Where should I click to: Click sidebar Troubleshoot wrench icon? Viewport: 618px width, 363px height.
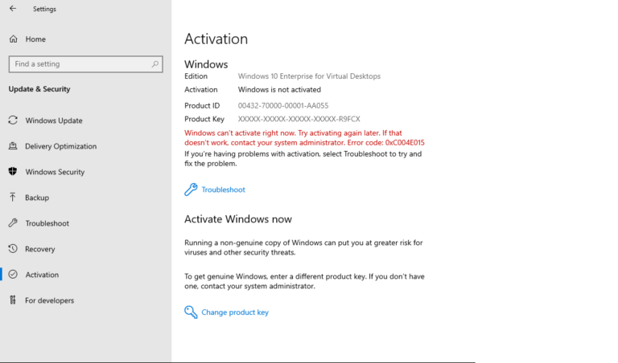coord(13,223)
